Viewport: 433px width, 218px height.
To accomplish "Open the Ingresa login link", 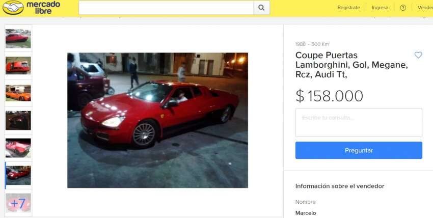I will (x=380, y=8).
